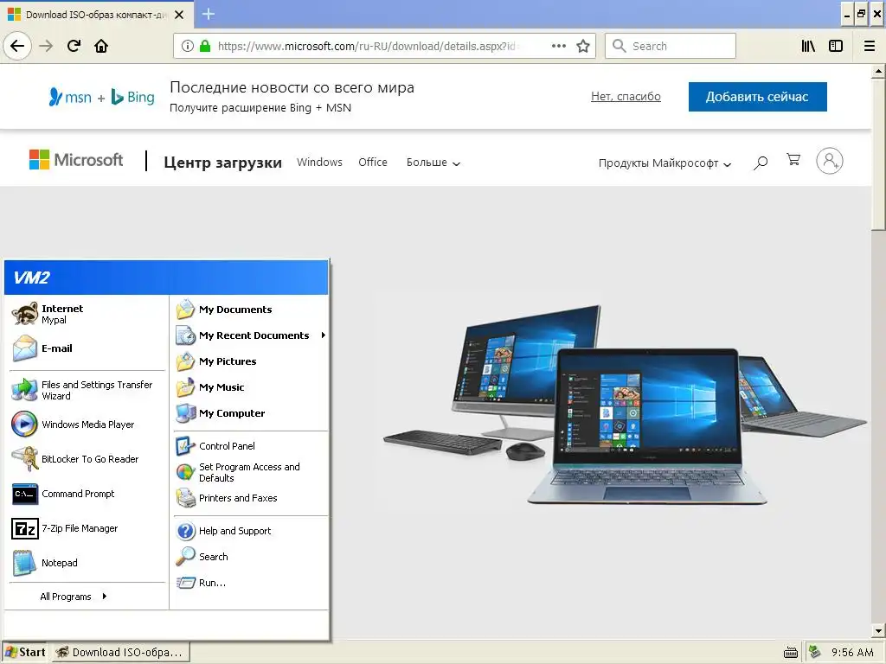Click the on-screen keyboard tray icon
The image size is (886, 664).
(x=791, y=653)
